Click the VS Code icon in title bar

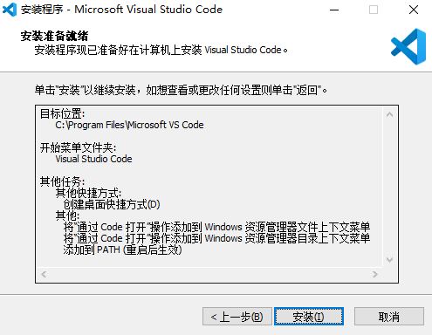(10, 10)
